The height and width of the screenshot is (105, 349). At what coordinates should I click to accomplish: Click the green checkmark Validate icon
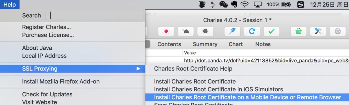click(x=272, y=31)
